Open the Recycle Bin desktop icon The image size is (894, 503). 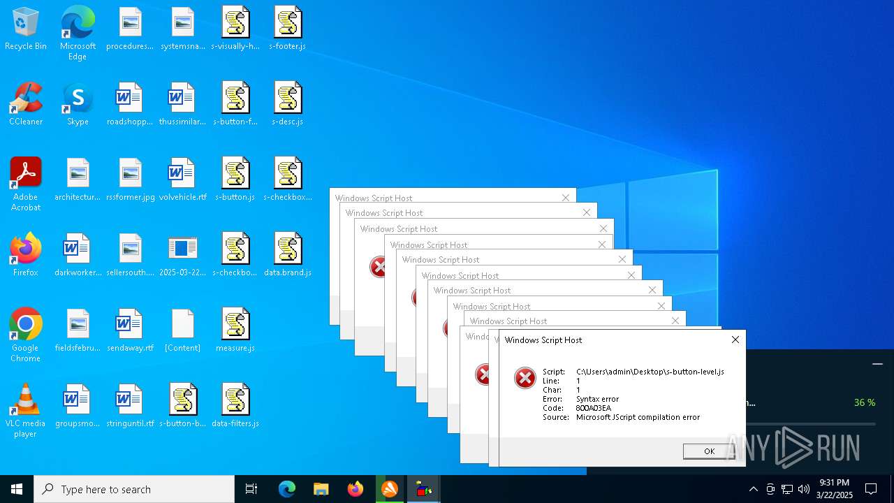[26, 29]
